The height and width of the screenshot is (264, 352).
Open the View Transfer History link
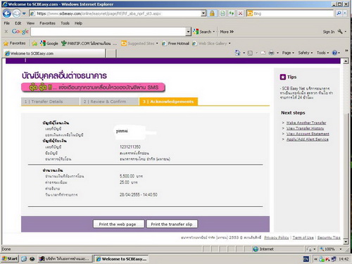[305, 128]
